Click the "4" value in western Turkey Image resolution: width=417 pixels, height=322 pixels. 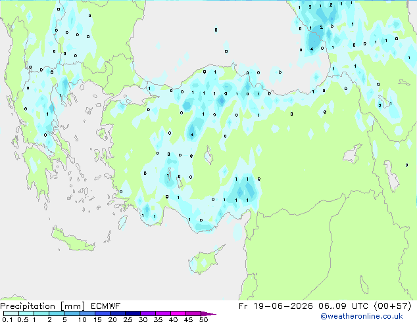pos(192,135)
